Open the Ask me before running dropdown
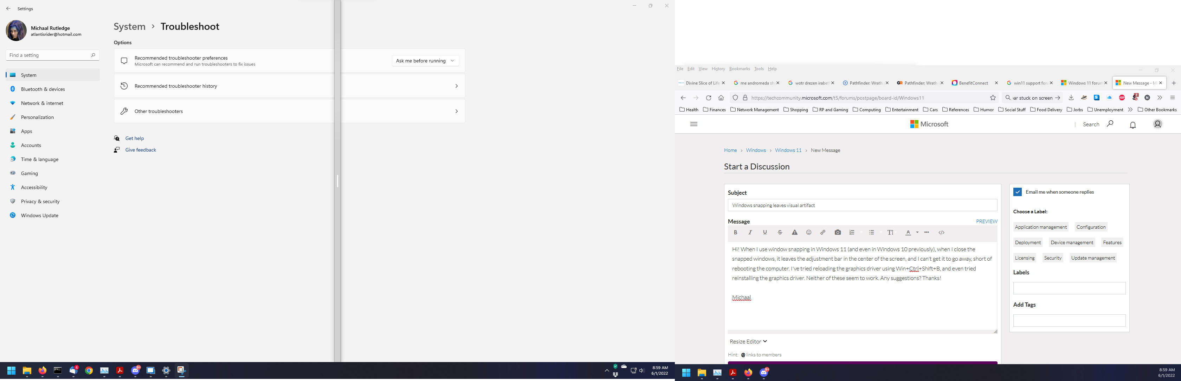This screenshot has width=1181, height=381. click(425, 60)
